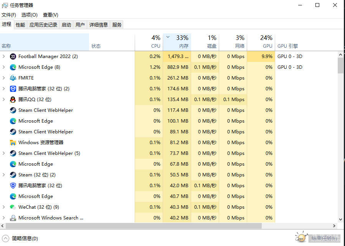
Task: Click the Edge icon in the 67.8 MB row
Action: click(13, 164)
